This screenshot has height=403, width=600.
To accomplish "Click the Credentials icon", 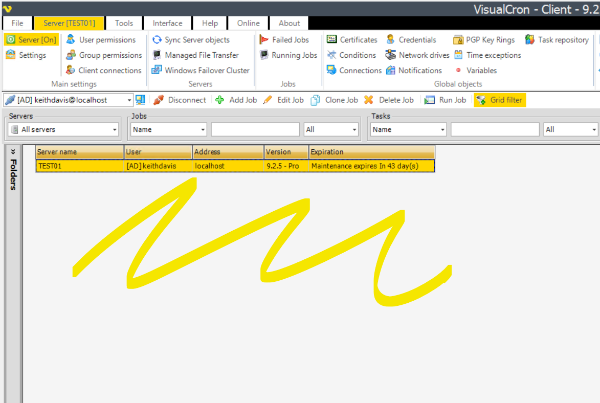I will pyautogui.click(x=390, y=39).
